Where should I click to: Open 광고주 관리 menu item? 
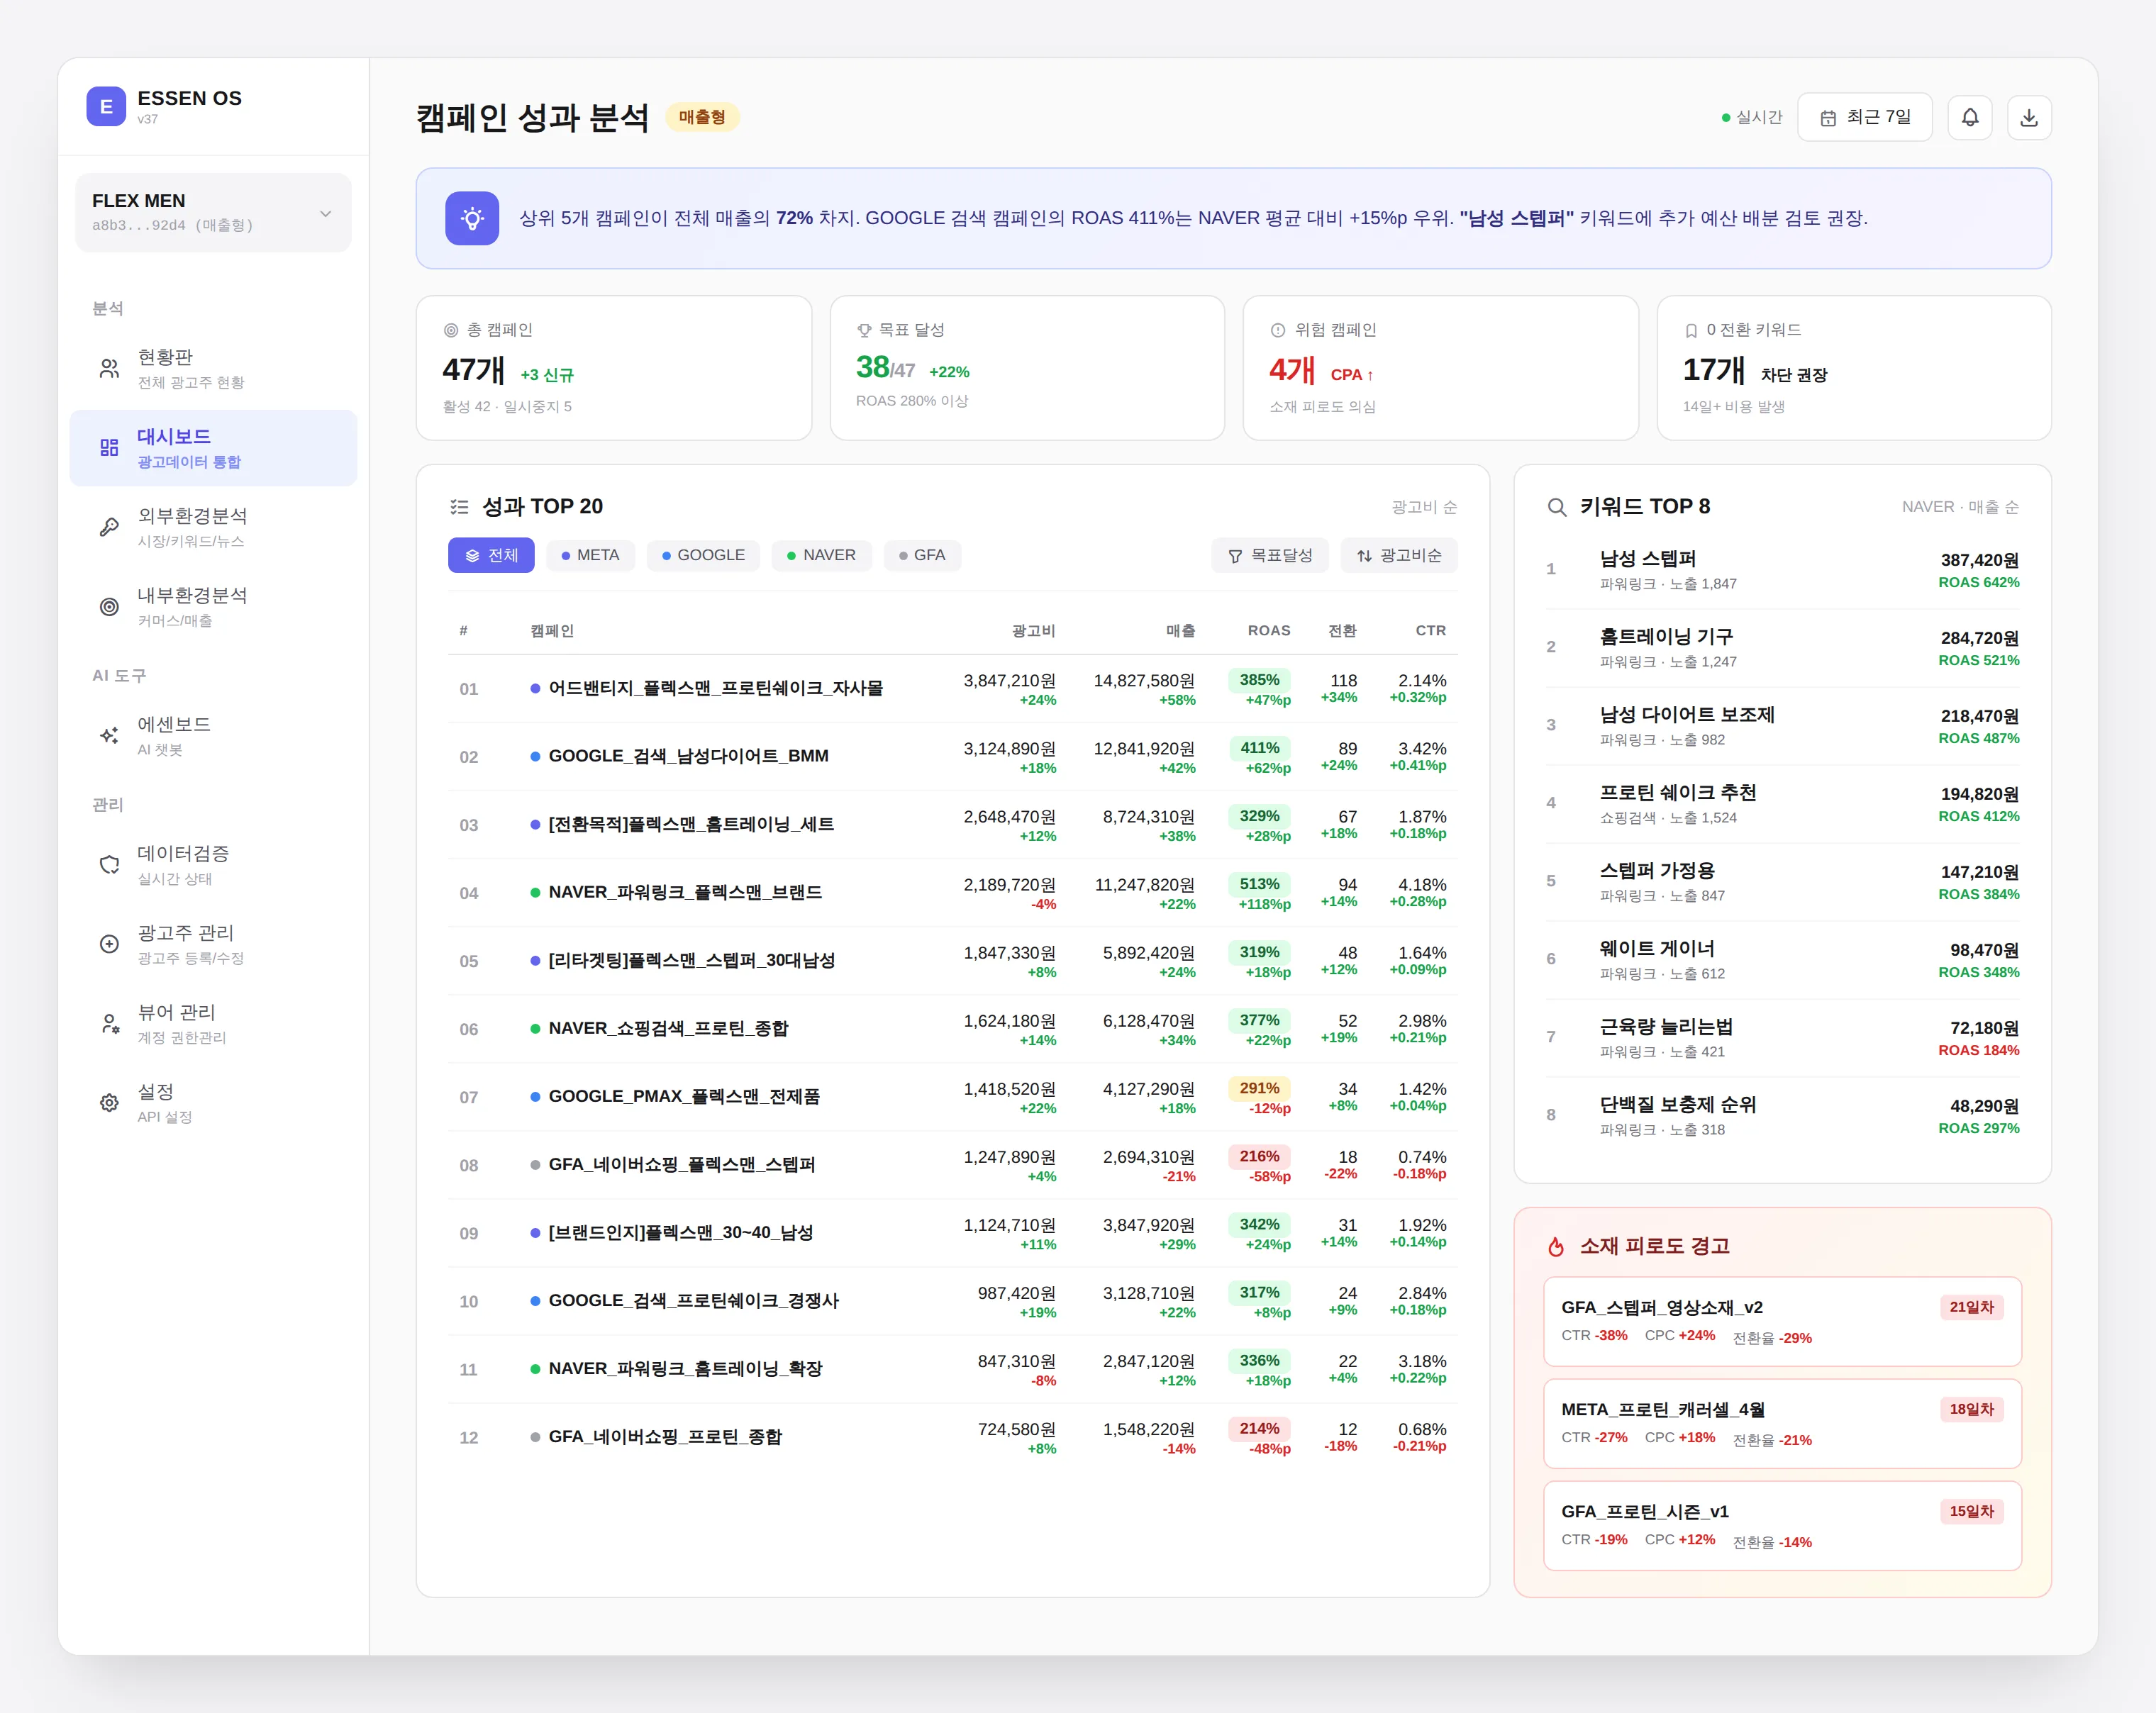tap(213, 944)
